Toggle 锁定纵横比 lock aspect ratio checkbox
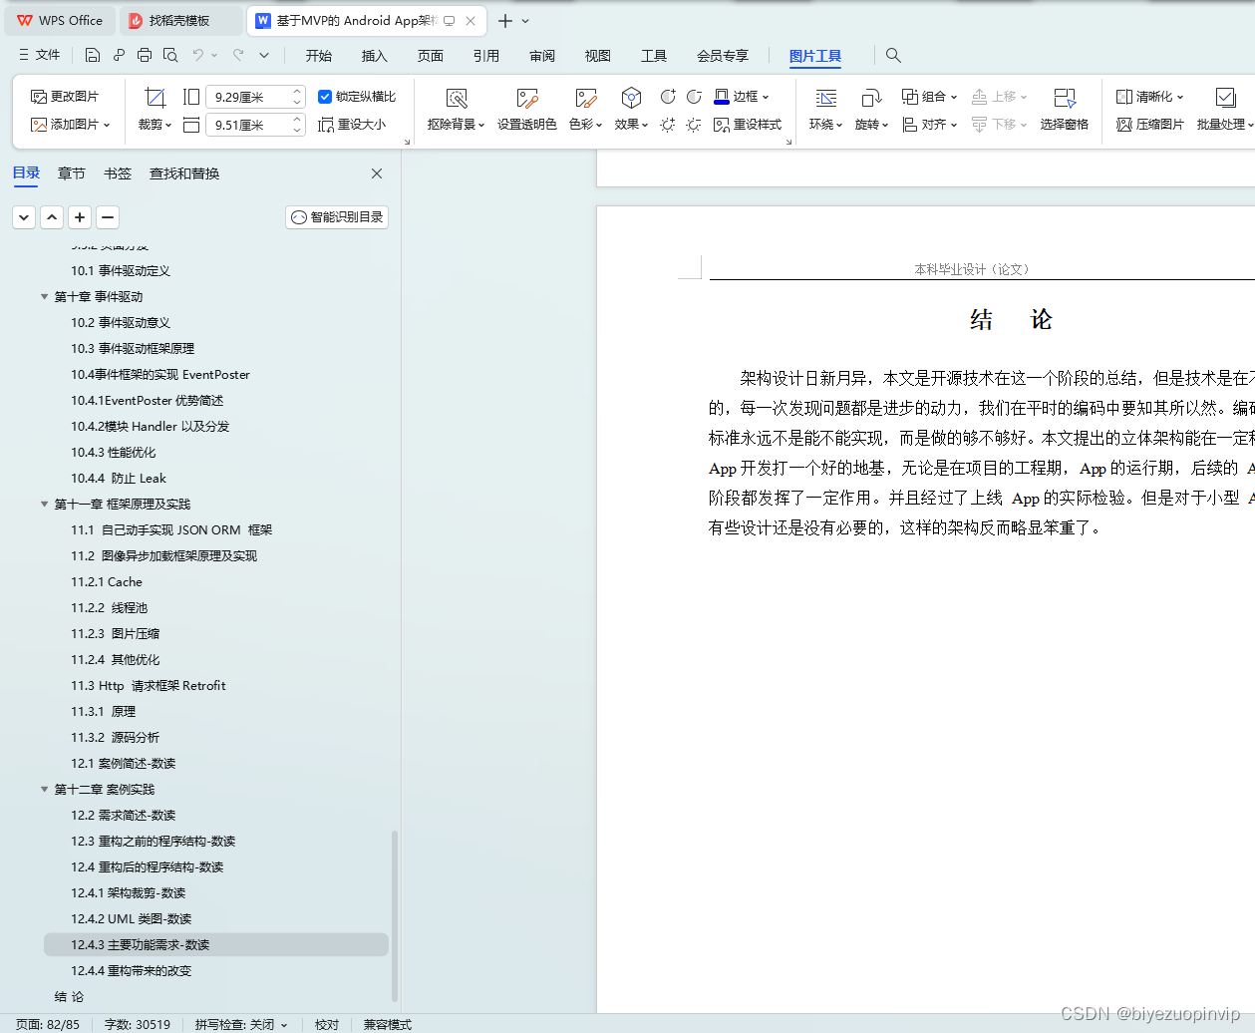1255x1033 pixels. [325, 97]
